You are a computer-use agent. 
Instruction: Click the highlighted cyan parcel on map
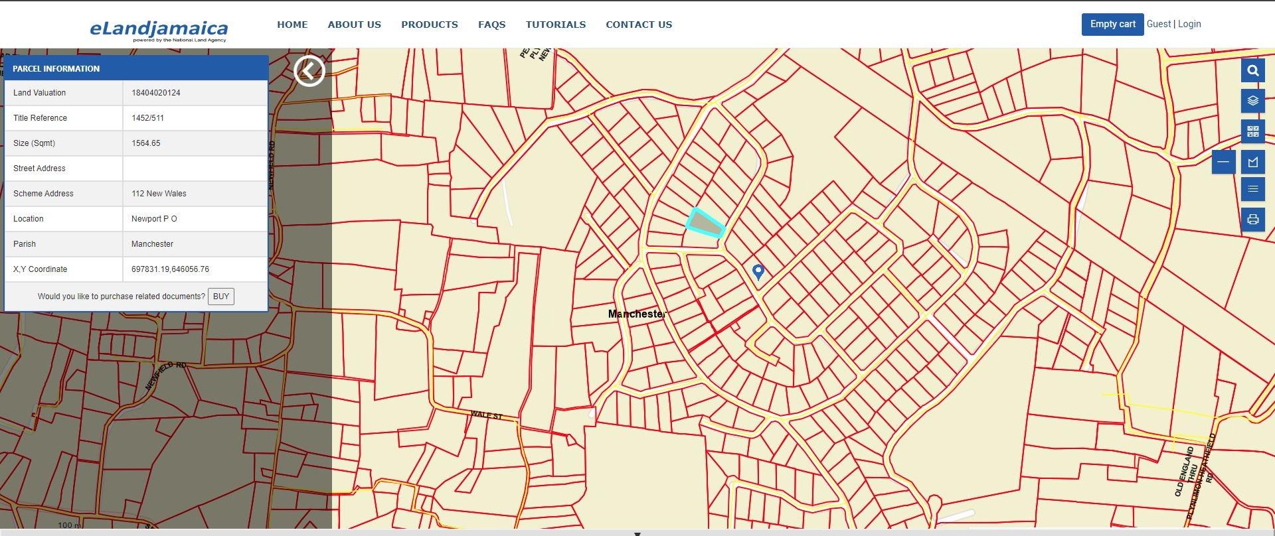[x=705, y=224]
